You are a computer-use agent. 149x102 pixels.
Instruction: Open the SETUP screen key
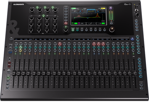coord(95,30)
